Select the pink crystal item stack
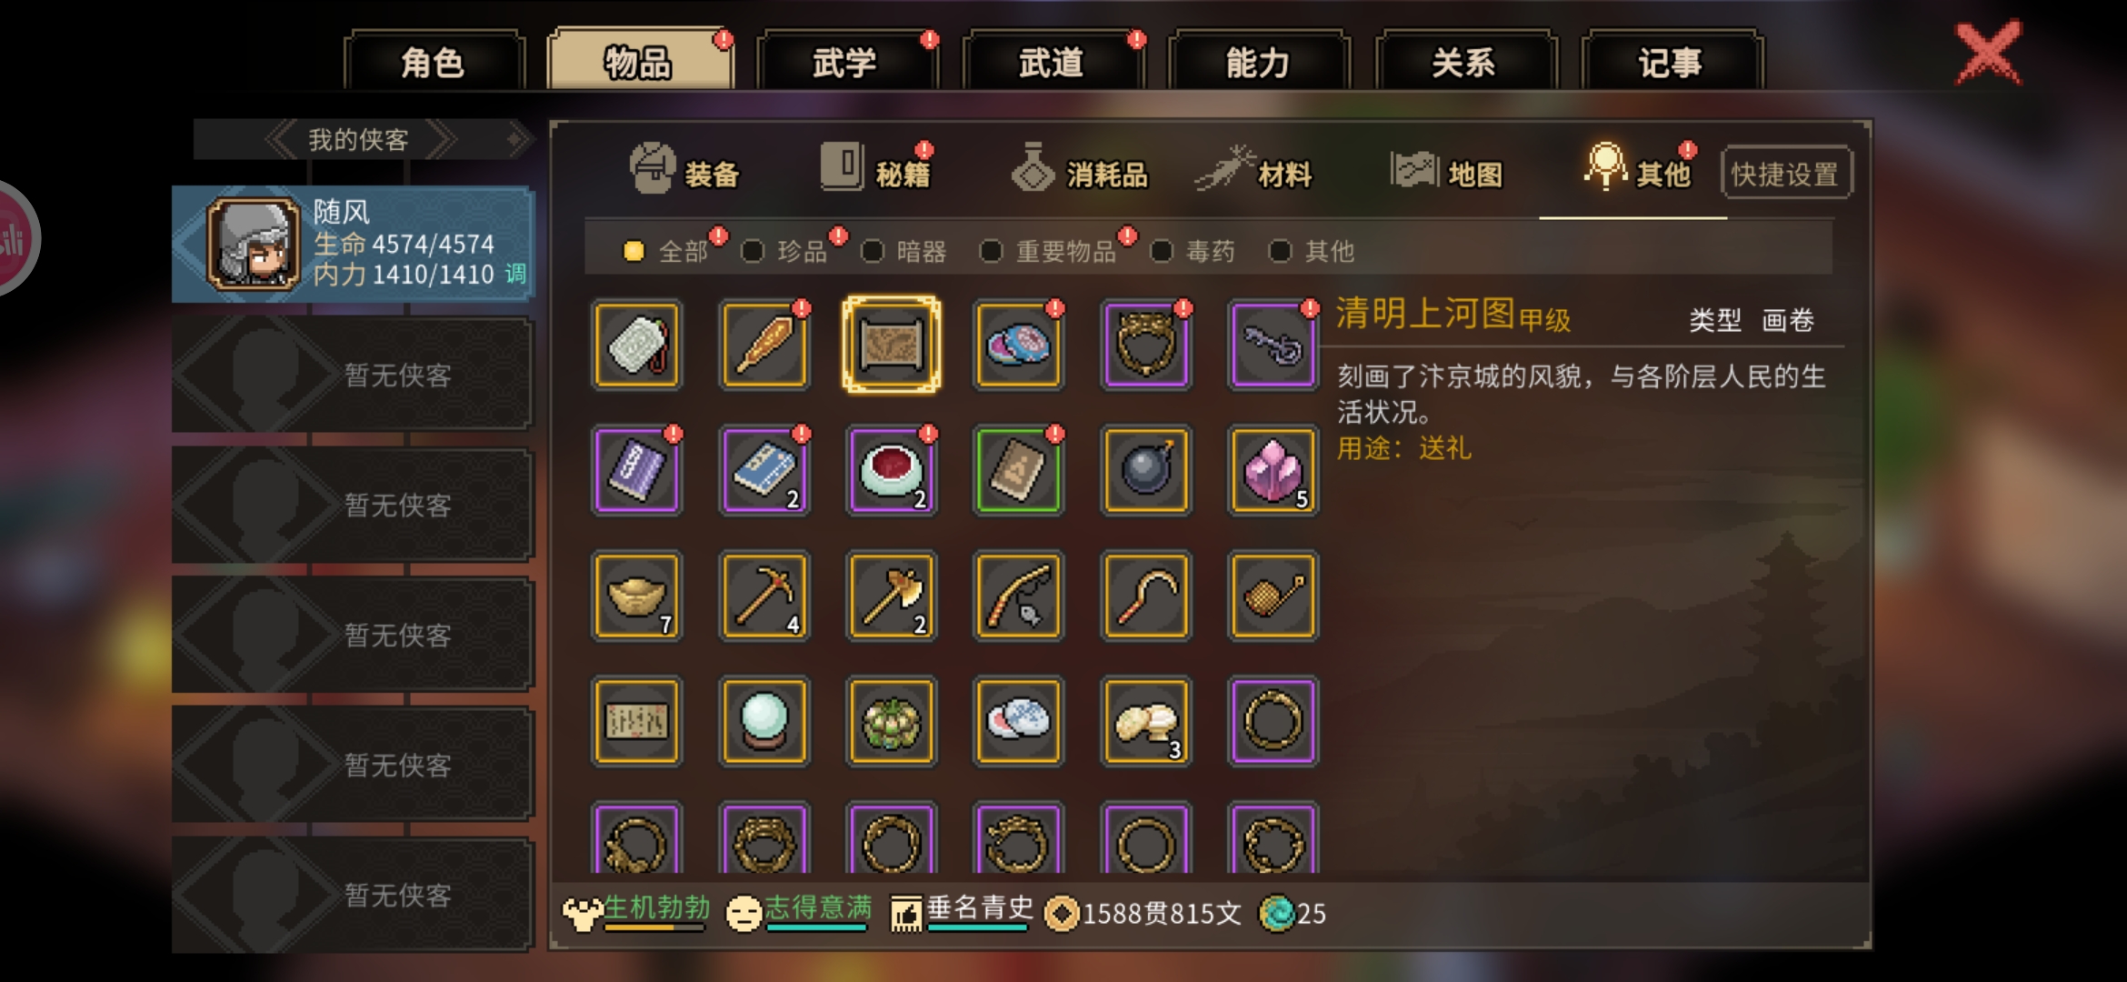The height and width of the screenshot is (982, 2127). coord(1273,470)
